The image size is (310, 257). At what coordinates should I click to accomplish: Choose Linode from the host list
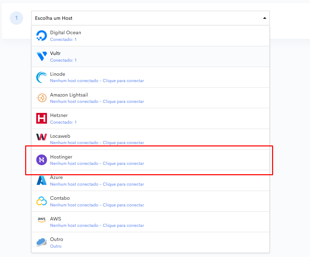click(150, 77)
